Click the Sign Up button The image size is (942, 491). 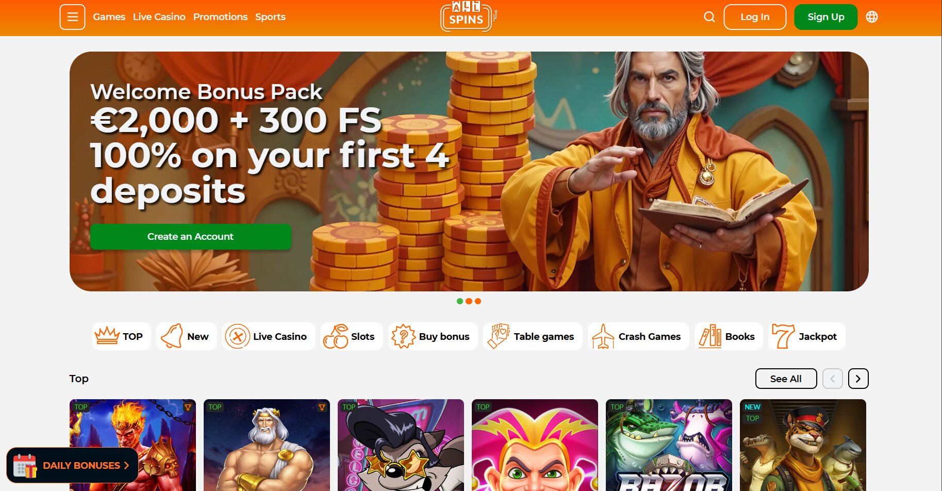tap(826, 17)
